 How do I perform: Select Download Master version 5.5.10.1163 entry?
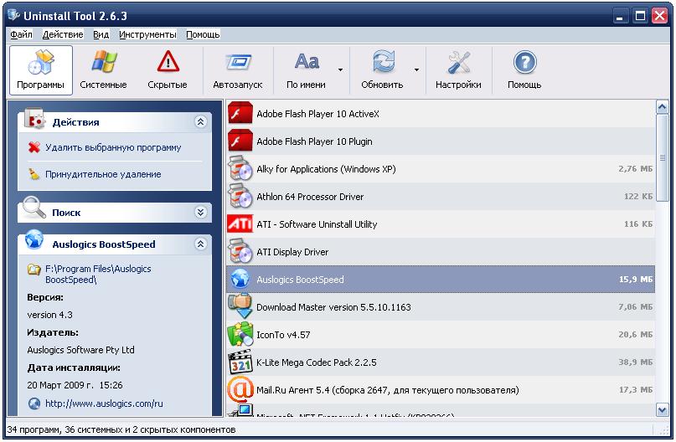441,307
